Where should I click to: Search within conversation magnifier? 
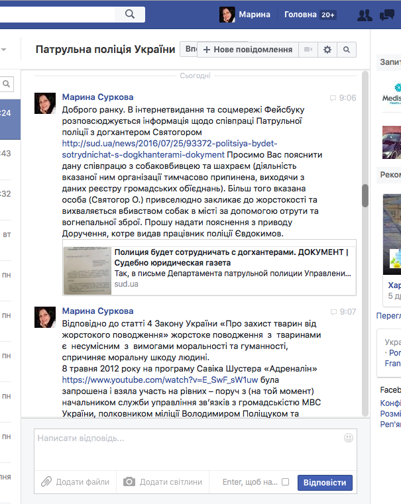click(x=347, y=50)
